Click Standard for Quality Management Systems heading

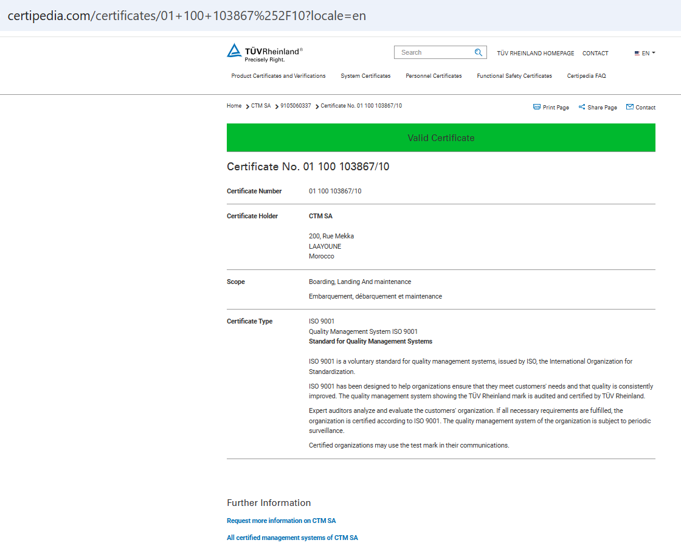(370, 342)
